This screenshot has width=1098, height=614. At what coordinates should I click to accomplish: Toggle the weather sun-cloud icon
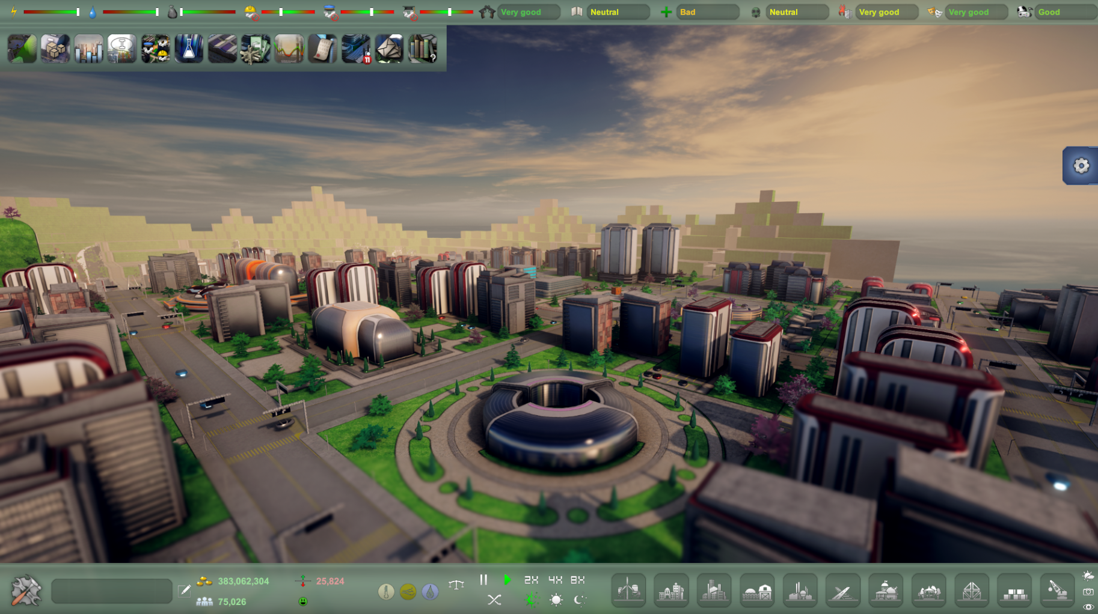pyautogui.click(x=1088, y=576)
